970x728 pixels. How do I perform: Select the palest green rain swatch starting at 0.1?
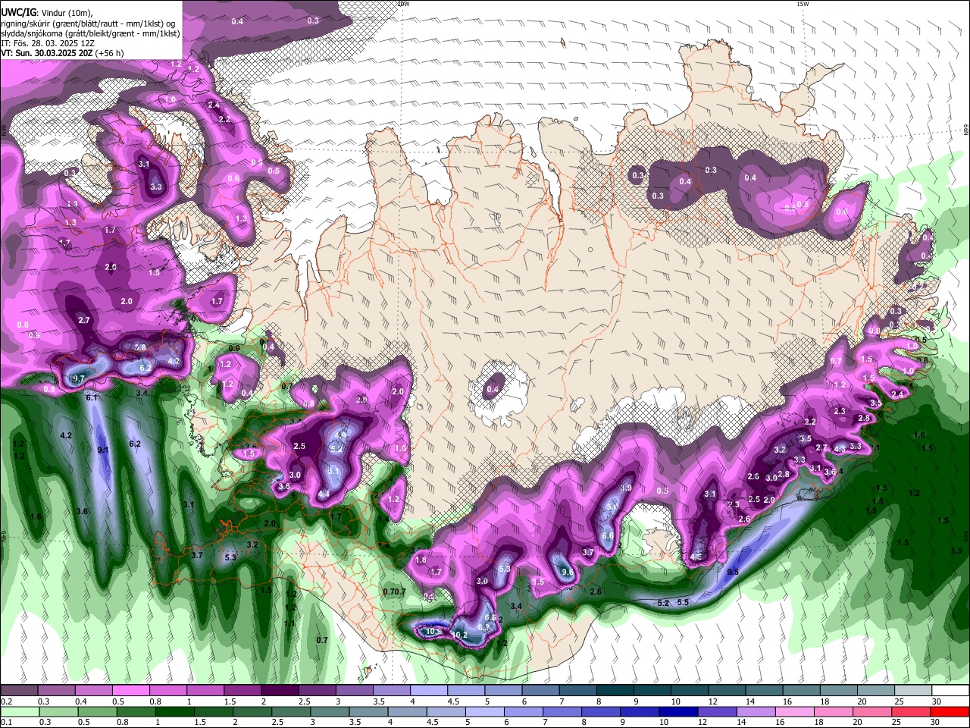tap(20, 712)
